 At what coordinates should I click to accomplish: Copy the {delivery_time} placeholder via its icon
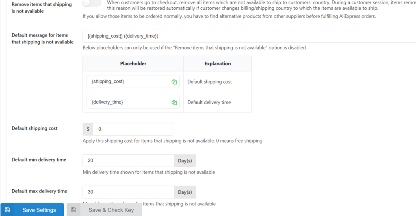click(x=174, y=102)
